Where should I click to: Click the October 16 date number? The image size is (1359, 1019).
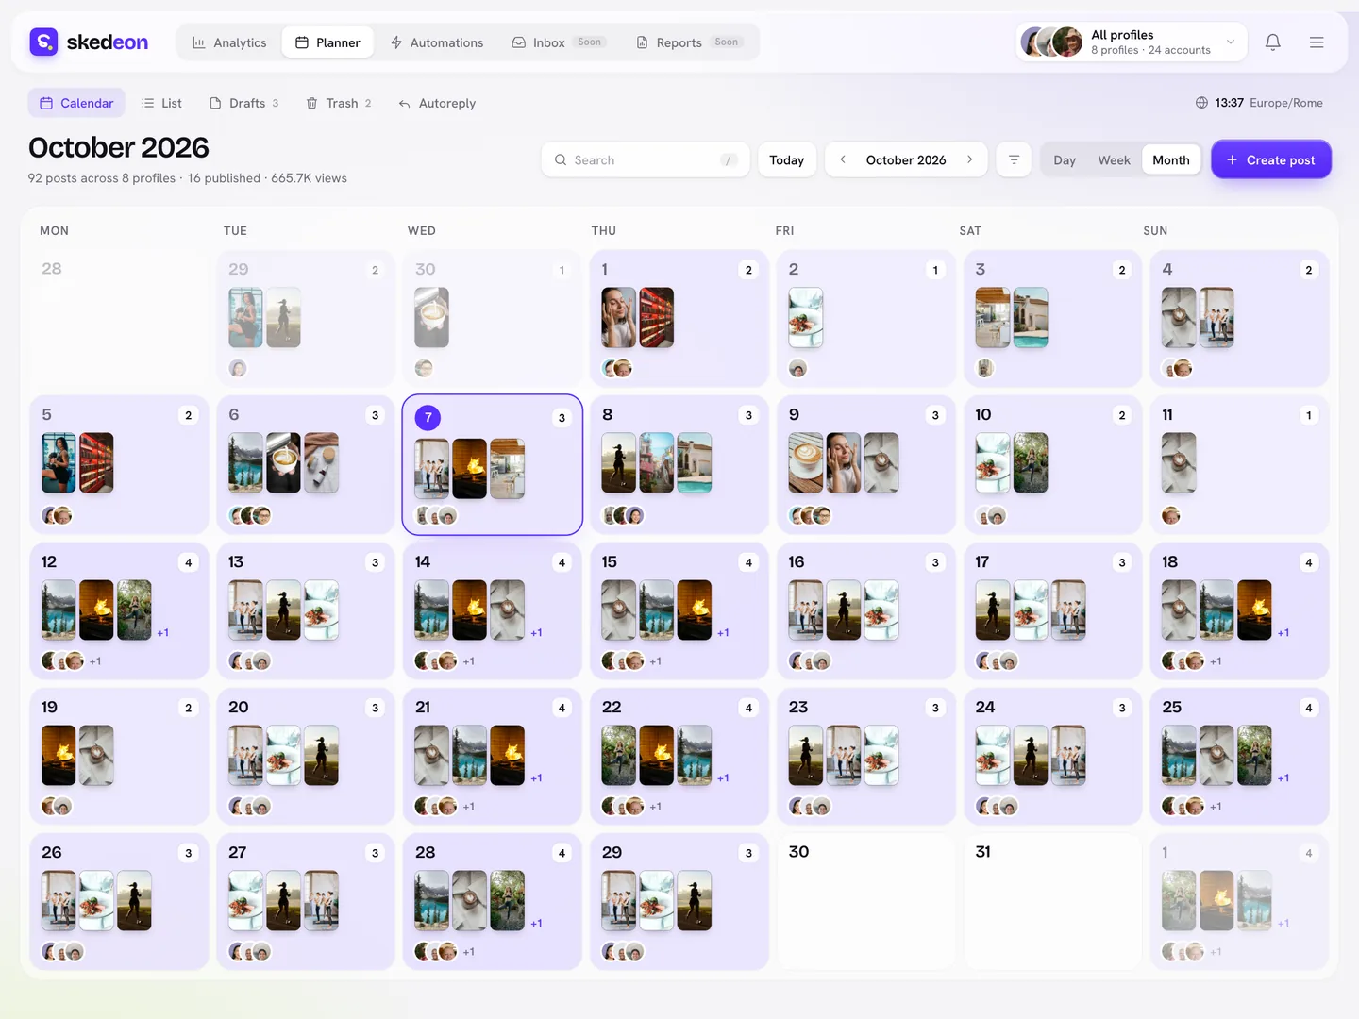point(797,561)
